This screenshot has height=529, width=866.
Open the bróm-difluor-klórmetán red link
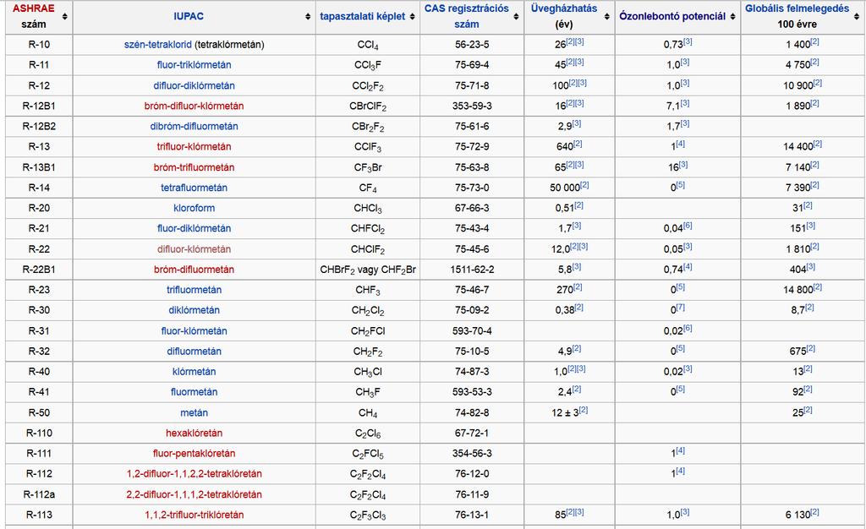tap(194, 106)
